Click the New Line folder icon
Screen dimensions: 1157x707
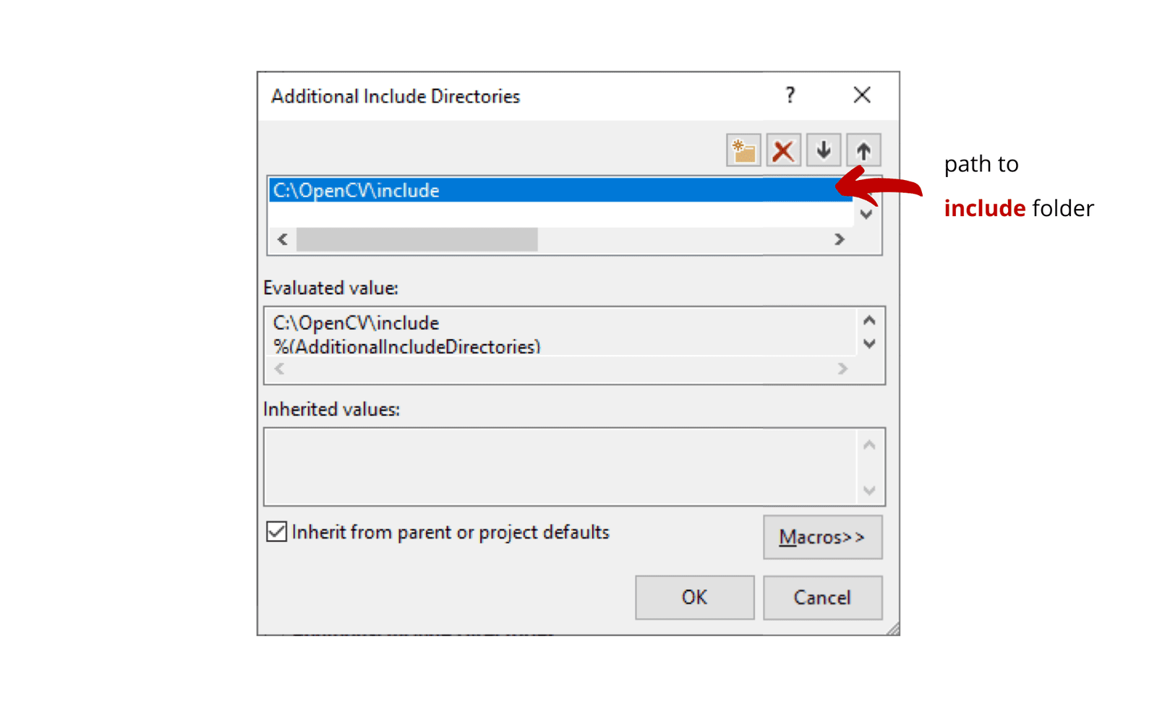point(743,150)
